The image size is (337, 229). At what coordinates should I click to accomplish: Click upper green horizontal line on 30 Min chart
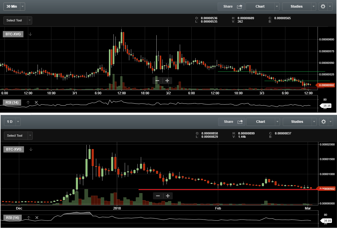(x=271, y=72)
